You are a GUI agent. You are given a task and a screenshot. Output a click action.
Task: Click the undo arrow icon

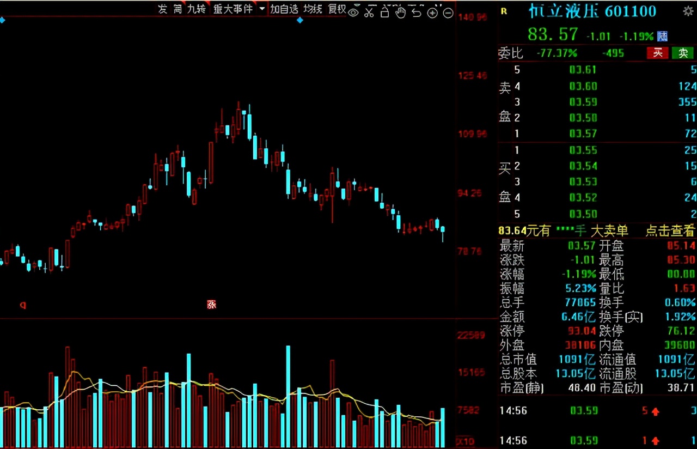click(417, 11)
